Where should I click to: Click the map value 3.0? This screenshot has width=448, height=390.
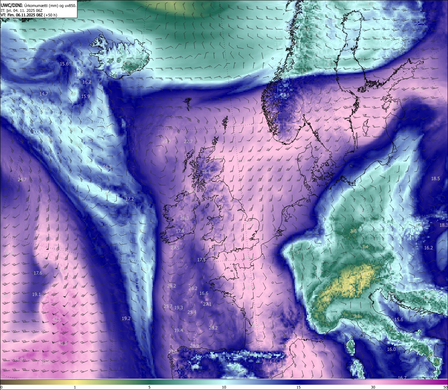pyautogui.click(x=353, y=231)
